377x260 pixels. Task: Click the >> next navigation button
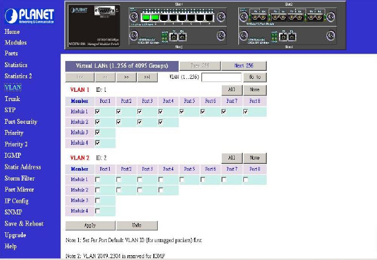pos(126,77)
